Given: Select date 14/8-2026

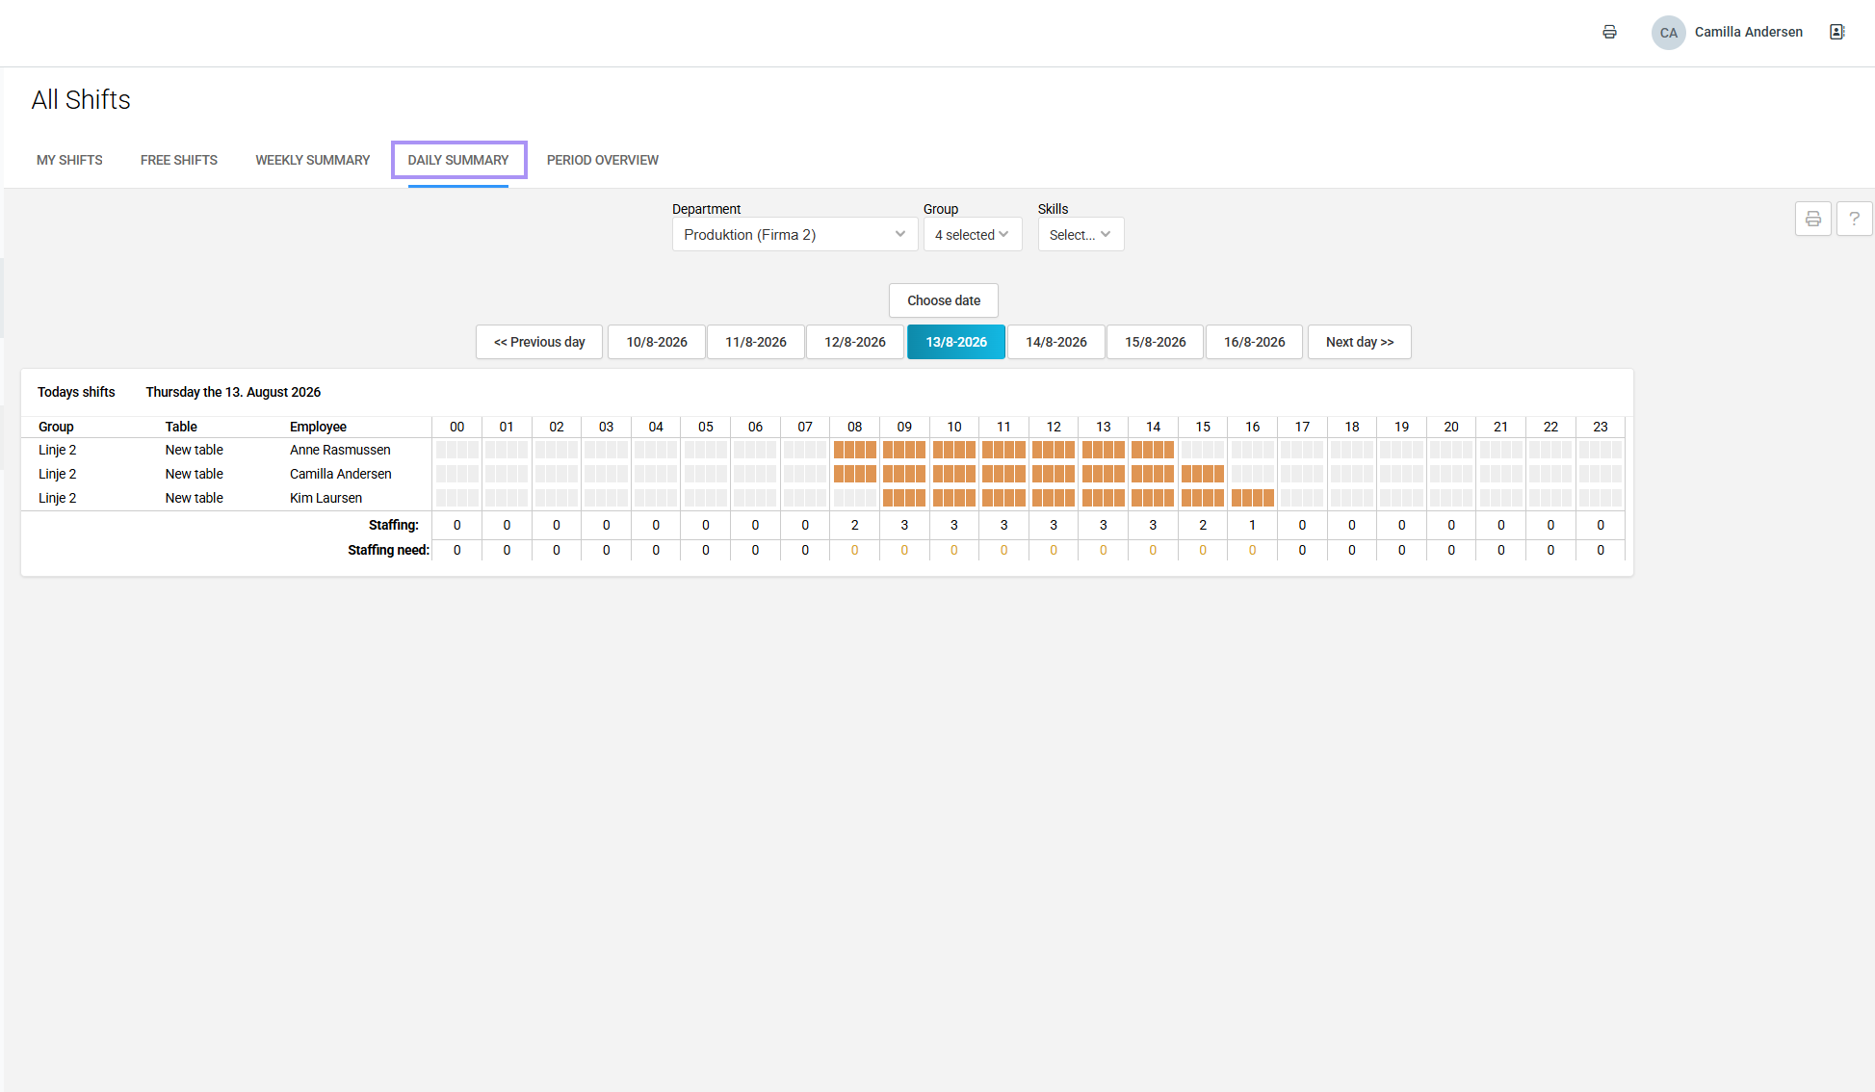Looking at the screenshot, I should click(1056, 342).
